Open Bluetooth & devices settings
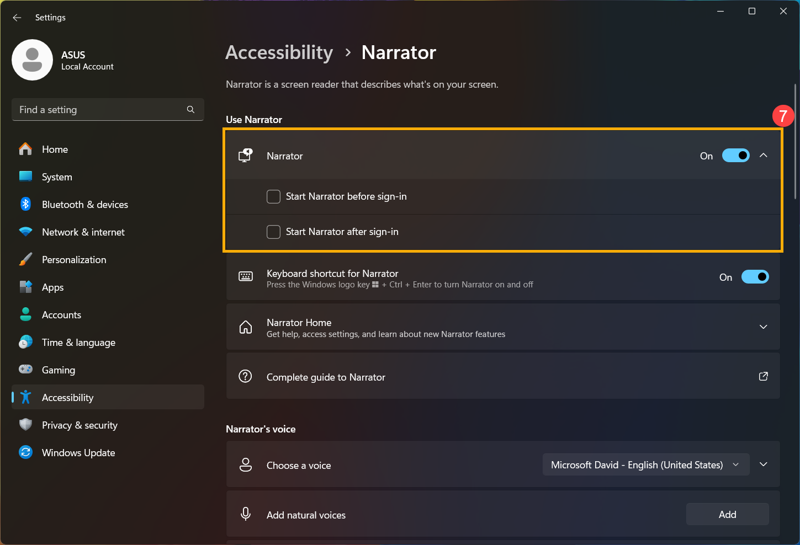This screenshot has width=800, height=545. pos(108,204)
